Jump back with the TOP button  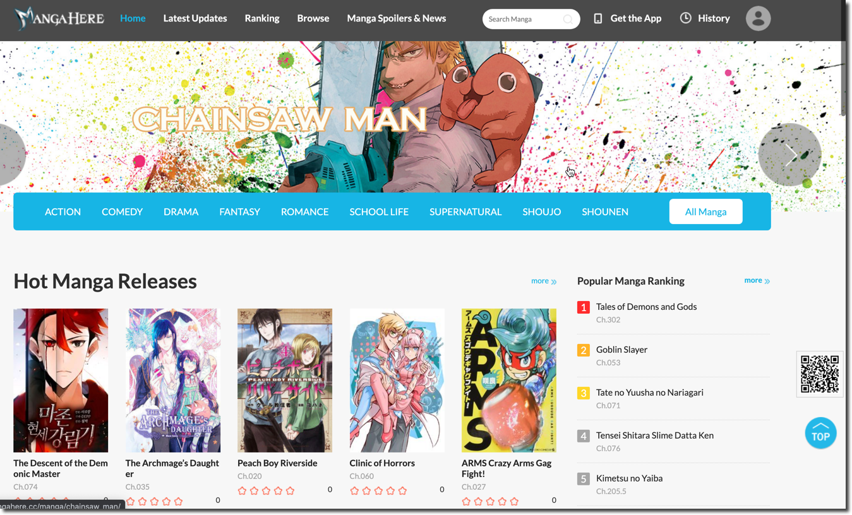point(820,433)
